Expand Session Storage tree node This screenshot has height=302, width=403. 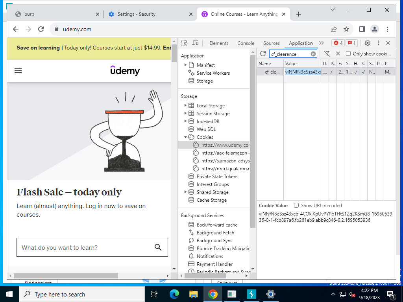(185, 113)
